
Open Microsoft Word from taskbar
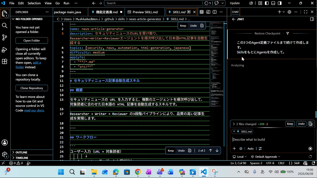[x=171, y=172]
